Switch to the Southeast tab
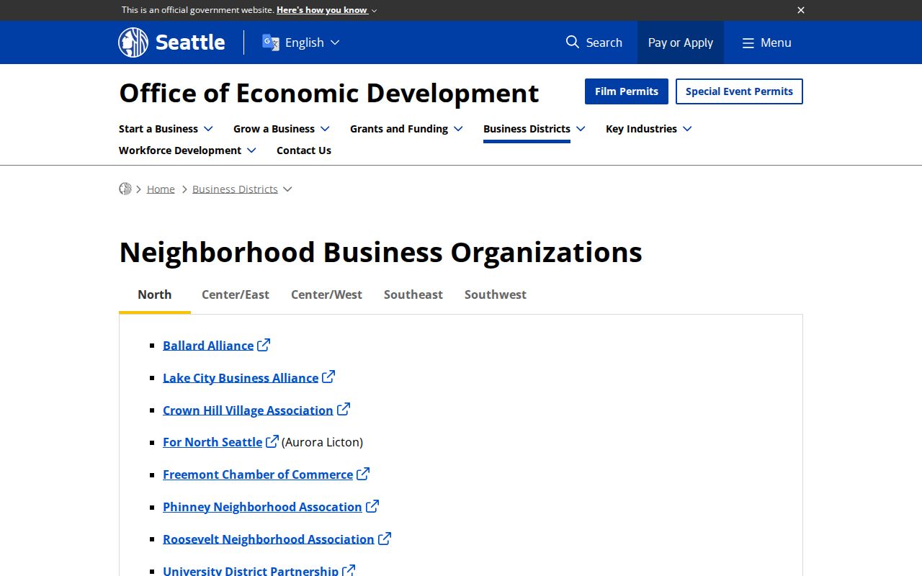 413,294
